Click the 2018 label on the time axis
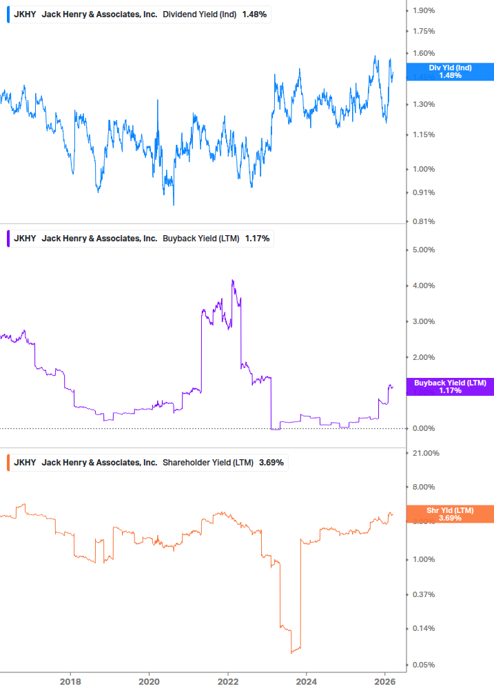The height and width of the screenshot is (693, 494). [x=71, y=681]
